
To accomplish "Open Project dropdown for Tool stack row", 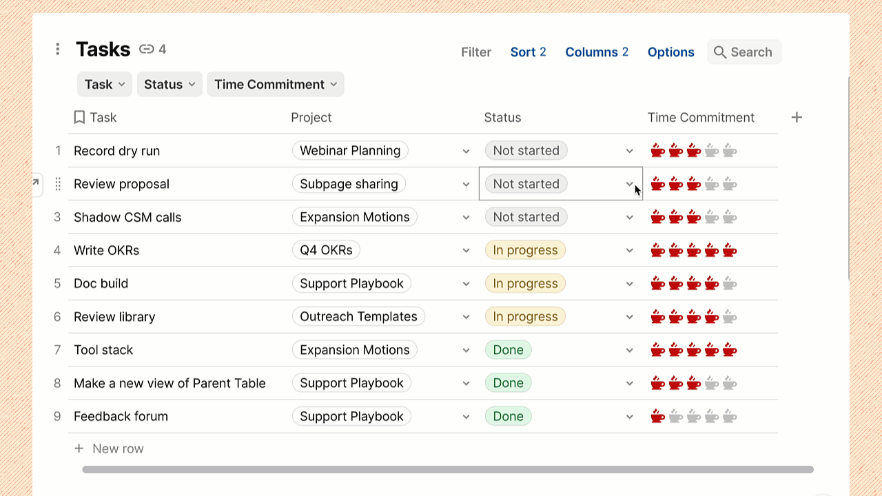I will pyautogui.click(x=466, y=350).
